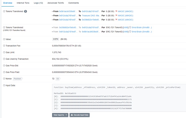
Task: Click help icon next to Input Data
Action: tap(4, 86)
